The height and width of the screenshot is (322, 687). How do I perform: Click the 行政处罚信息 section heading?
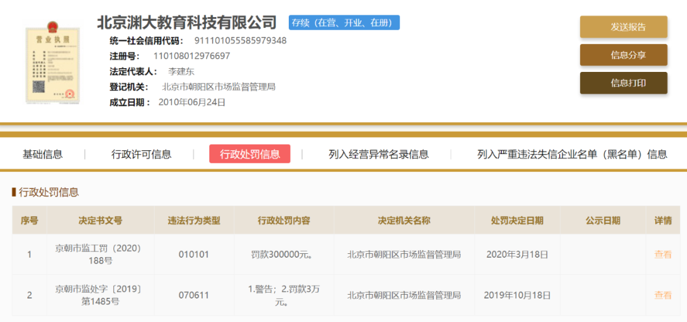[48, 192]
